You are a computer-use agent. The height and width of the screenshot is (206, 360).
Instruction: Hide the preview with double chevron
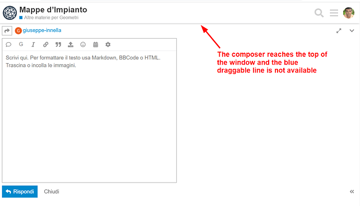(x=352, y=191)
